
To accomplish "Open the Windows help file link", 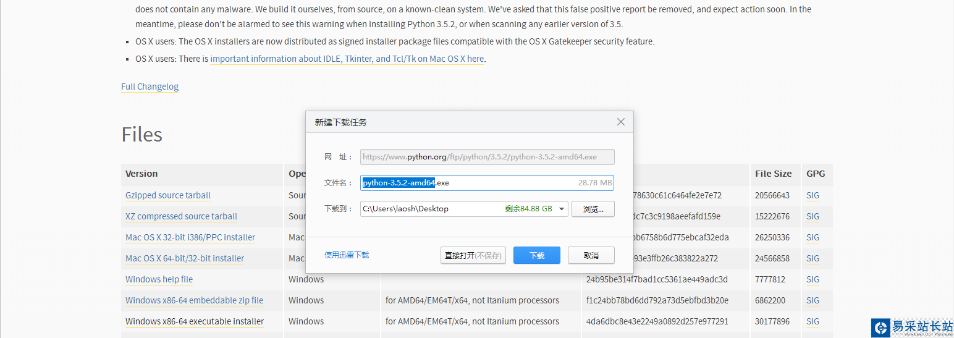I will 159,279.
